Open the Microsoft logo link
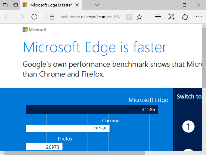 (34, 30)
